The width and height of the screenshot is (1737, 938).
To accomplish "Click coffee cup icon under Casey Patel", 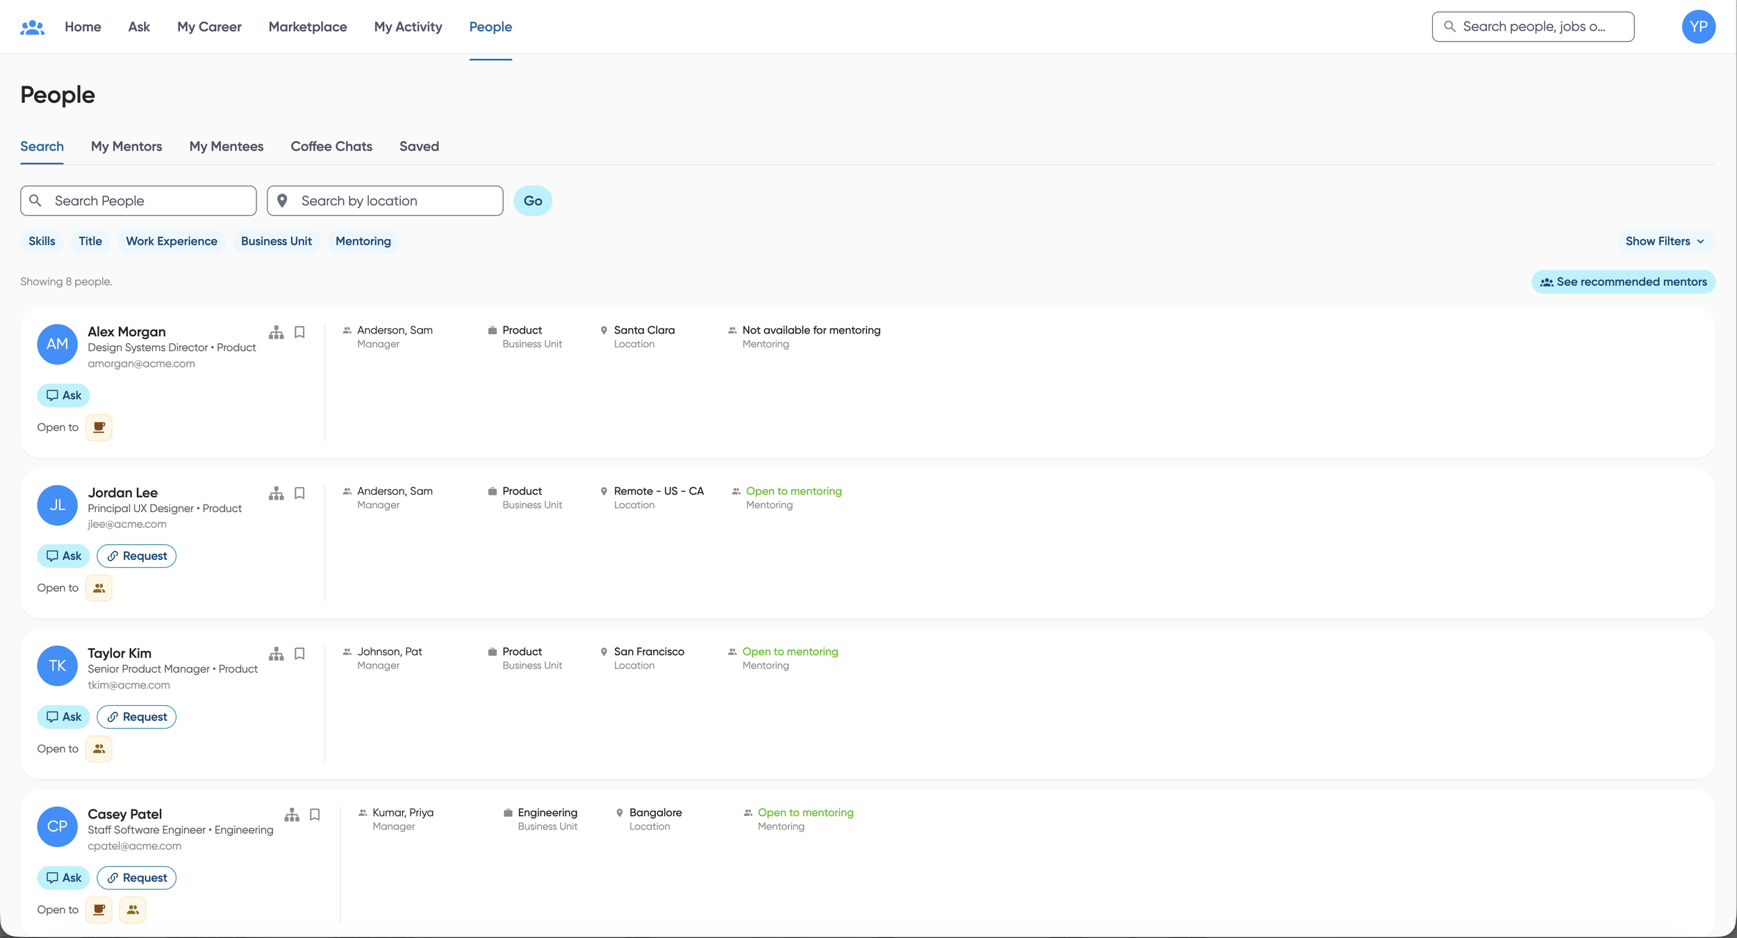I will (x=99, y=910).
